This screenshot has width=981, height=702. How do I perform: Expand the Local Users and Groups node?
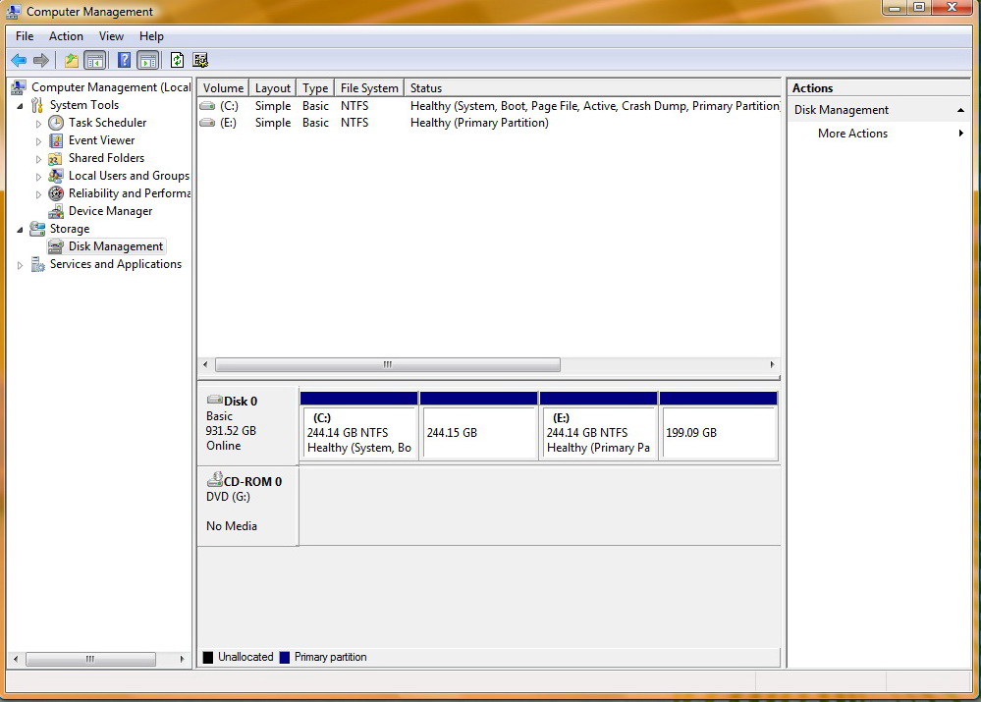coord(38,177)
